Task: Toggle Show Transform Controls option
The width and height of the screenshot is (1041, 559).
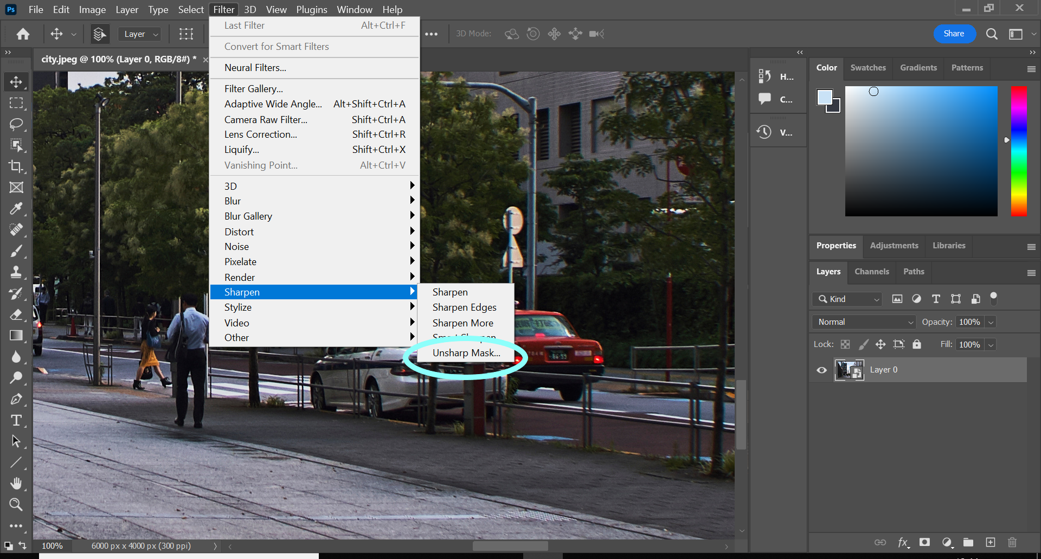Action: coord(186,34)
